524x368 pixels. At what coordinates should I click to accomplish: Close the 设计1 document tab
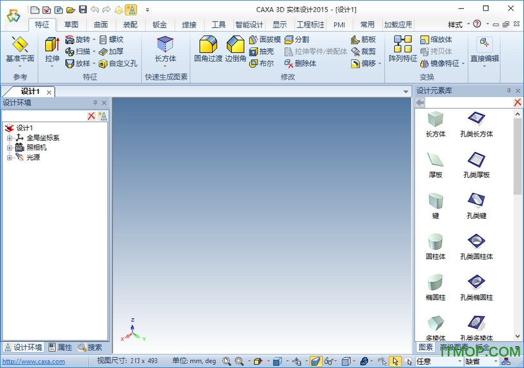click(x=49, y=92)
